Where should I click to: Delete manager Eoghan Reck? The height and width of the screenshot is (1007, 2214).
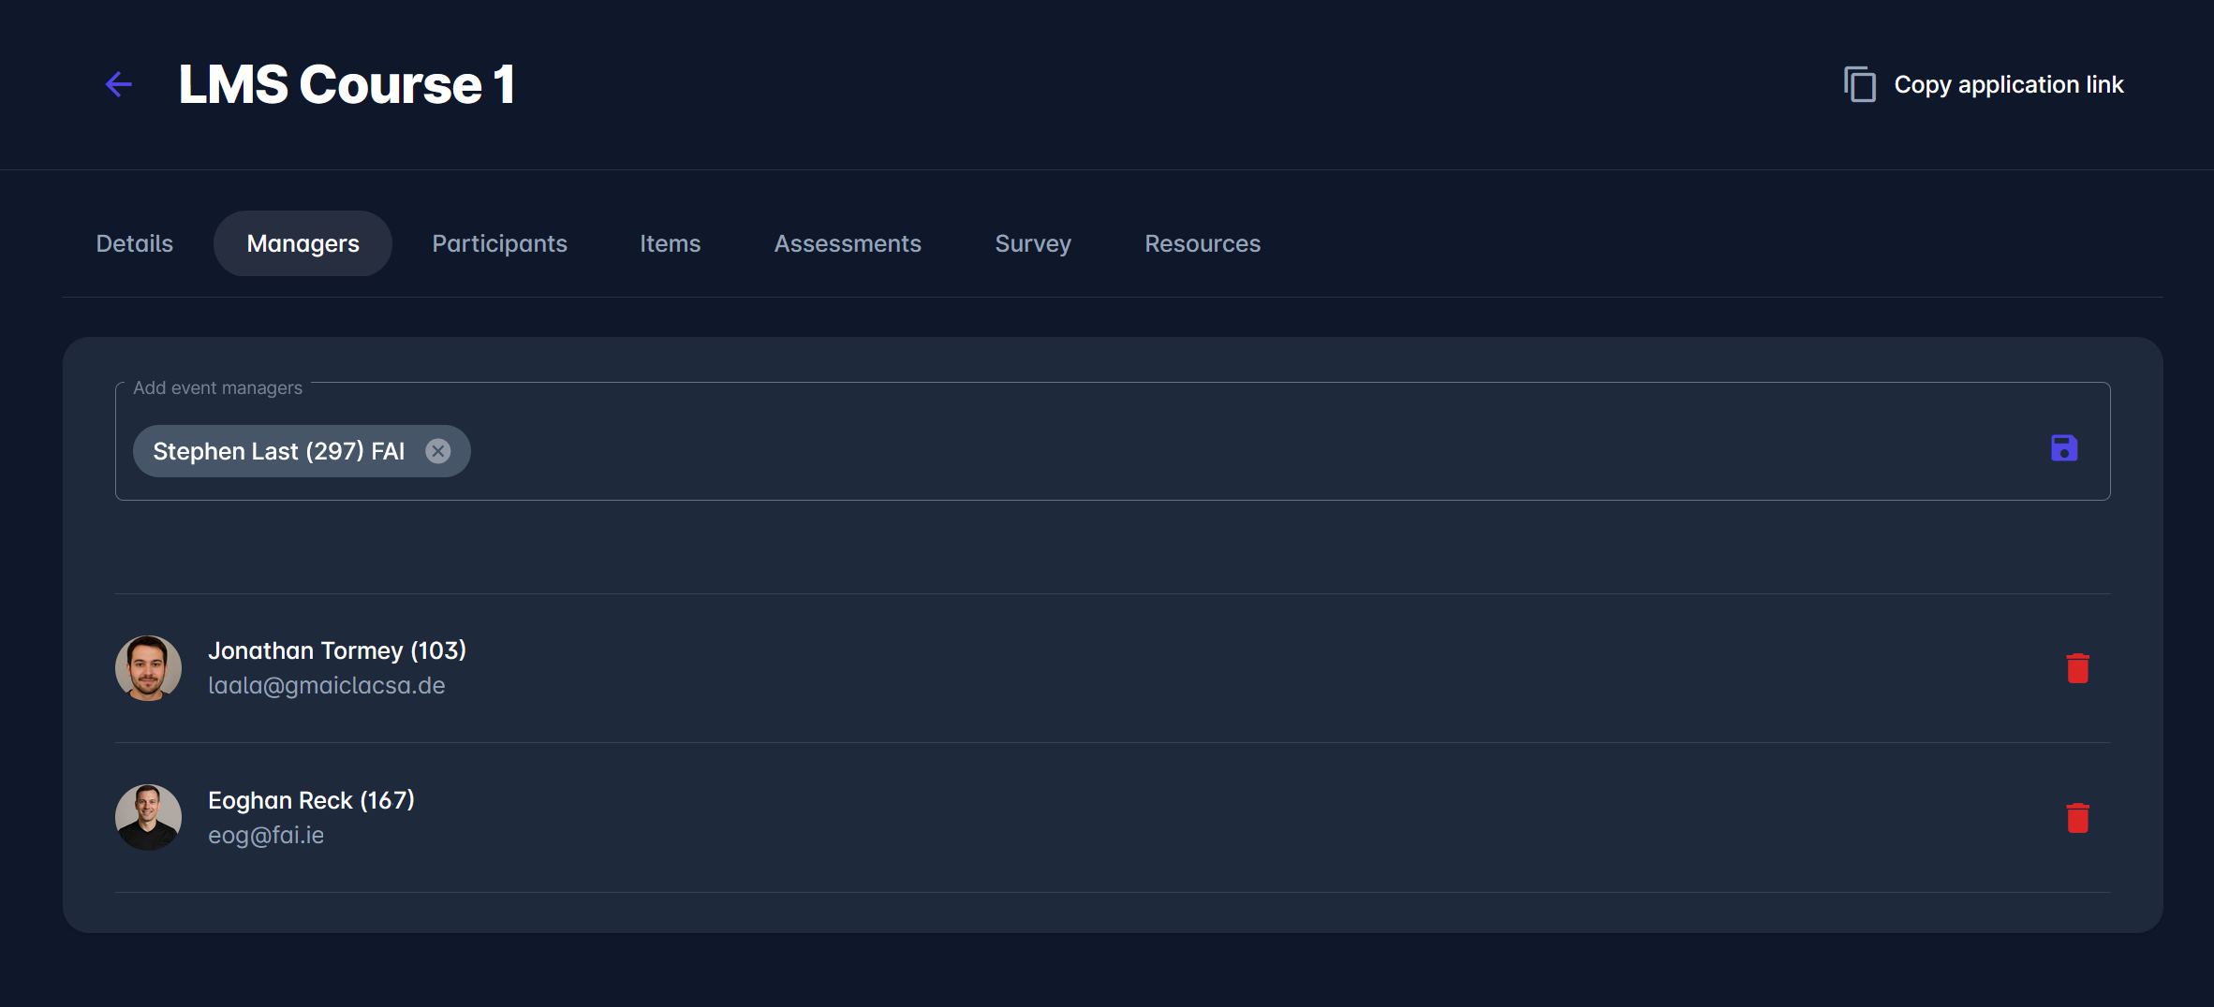[x=2077, y=818]
